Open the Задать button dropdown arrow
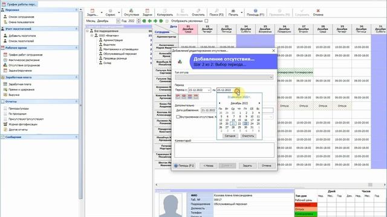 tap(102, 12)
